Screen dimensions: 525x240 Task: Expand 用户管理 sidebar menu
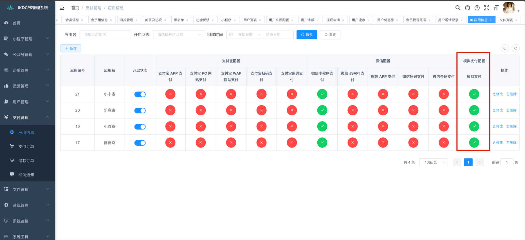click(x=27, y=102)
